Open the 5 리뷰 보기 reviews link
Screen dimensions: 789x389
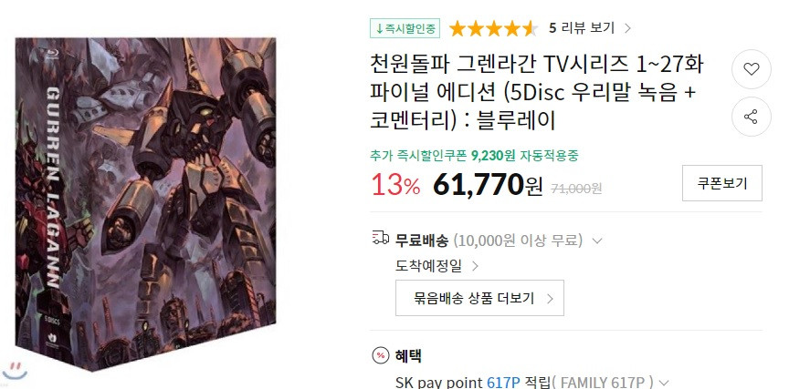pos(582,28)
